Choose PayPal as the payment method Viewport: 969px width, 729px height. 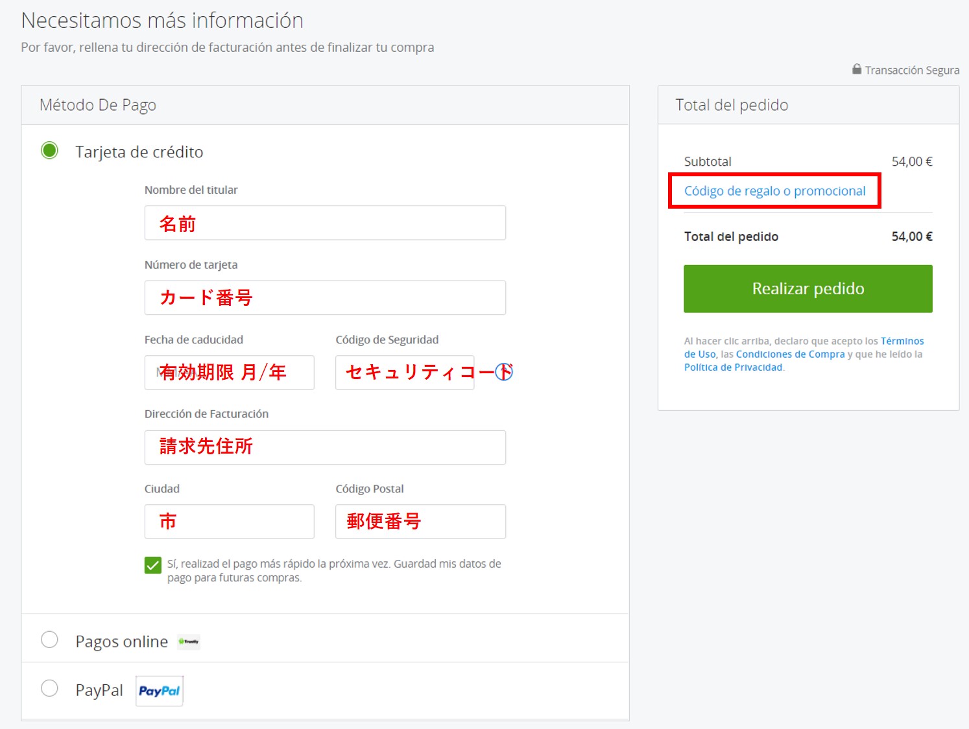point(49,688)
